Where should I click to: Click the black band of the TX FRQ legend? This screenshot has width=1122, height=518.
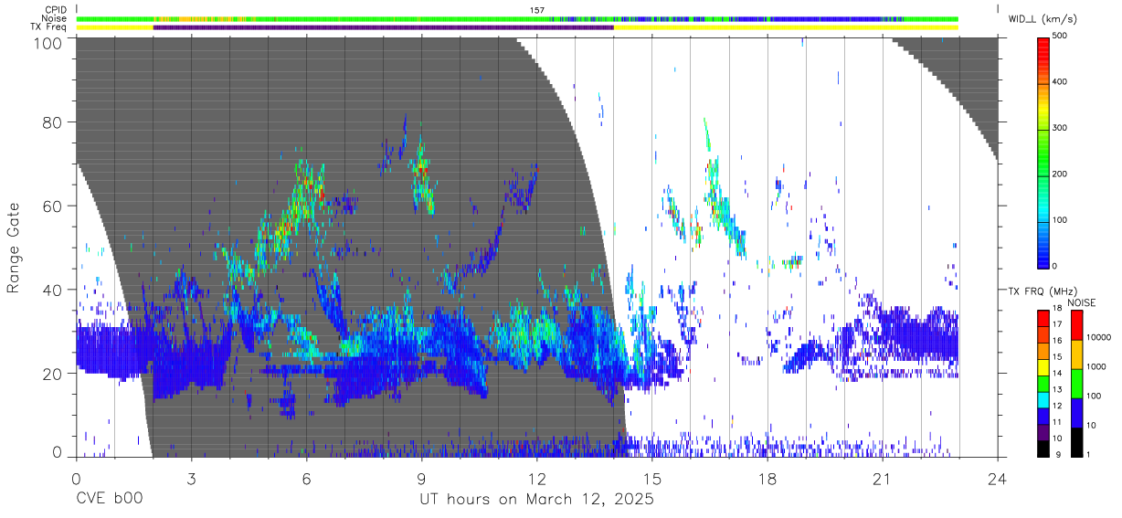tap(1045, 447)
